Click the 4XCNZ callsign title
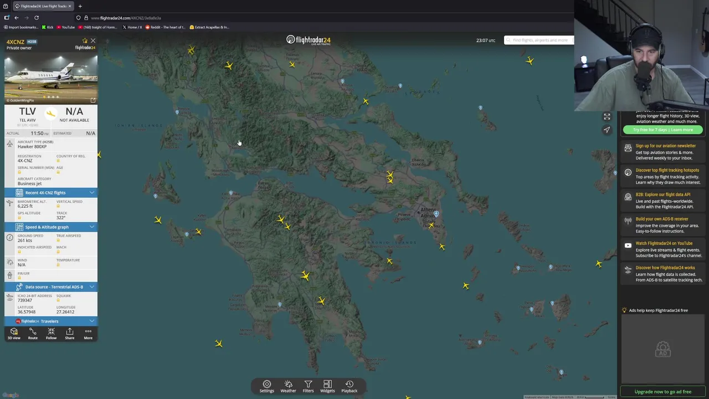This screenshot has height=399, width=709. tap(16, 42)
